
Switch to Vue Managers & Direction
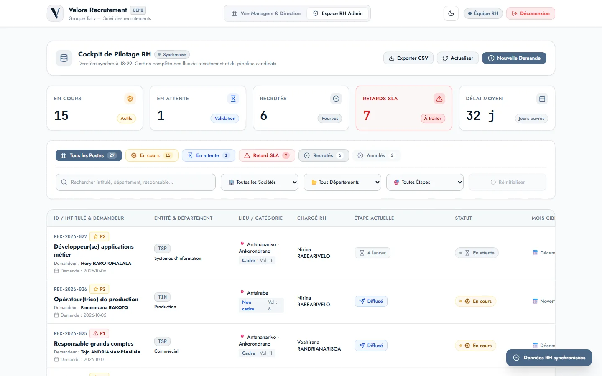[x=266, y=13]
